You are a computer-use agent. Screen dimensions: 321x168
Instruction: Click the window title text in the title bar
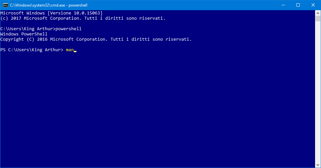tap(49, 5)
